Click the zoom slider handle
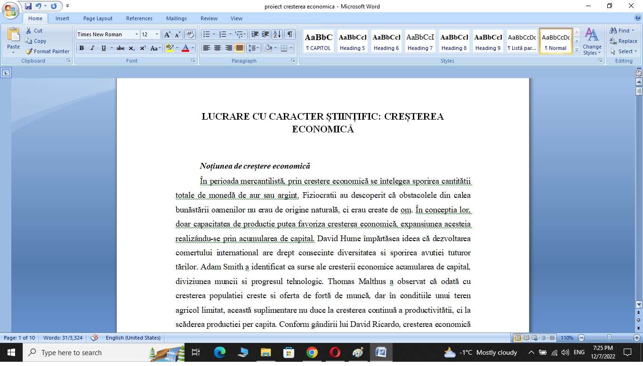 pyautogui.click(x=609, y=338)
